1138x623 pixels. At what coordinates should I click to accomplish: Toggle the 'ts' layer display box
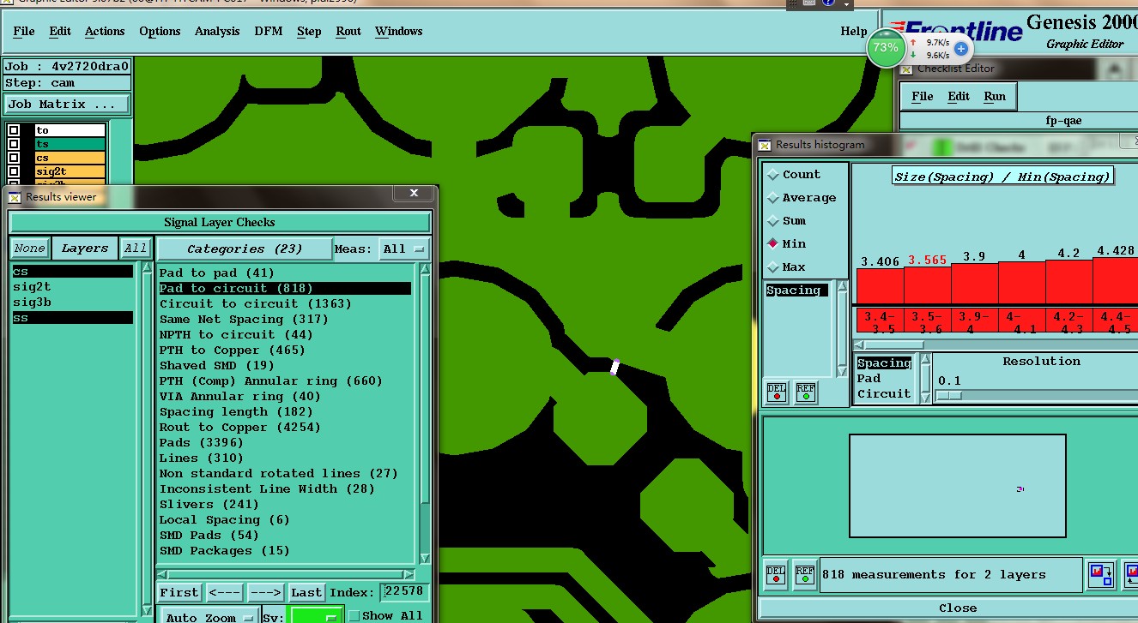[14, 144]
